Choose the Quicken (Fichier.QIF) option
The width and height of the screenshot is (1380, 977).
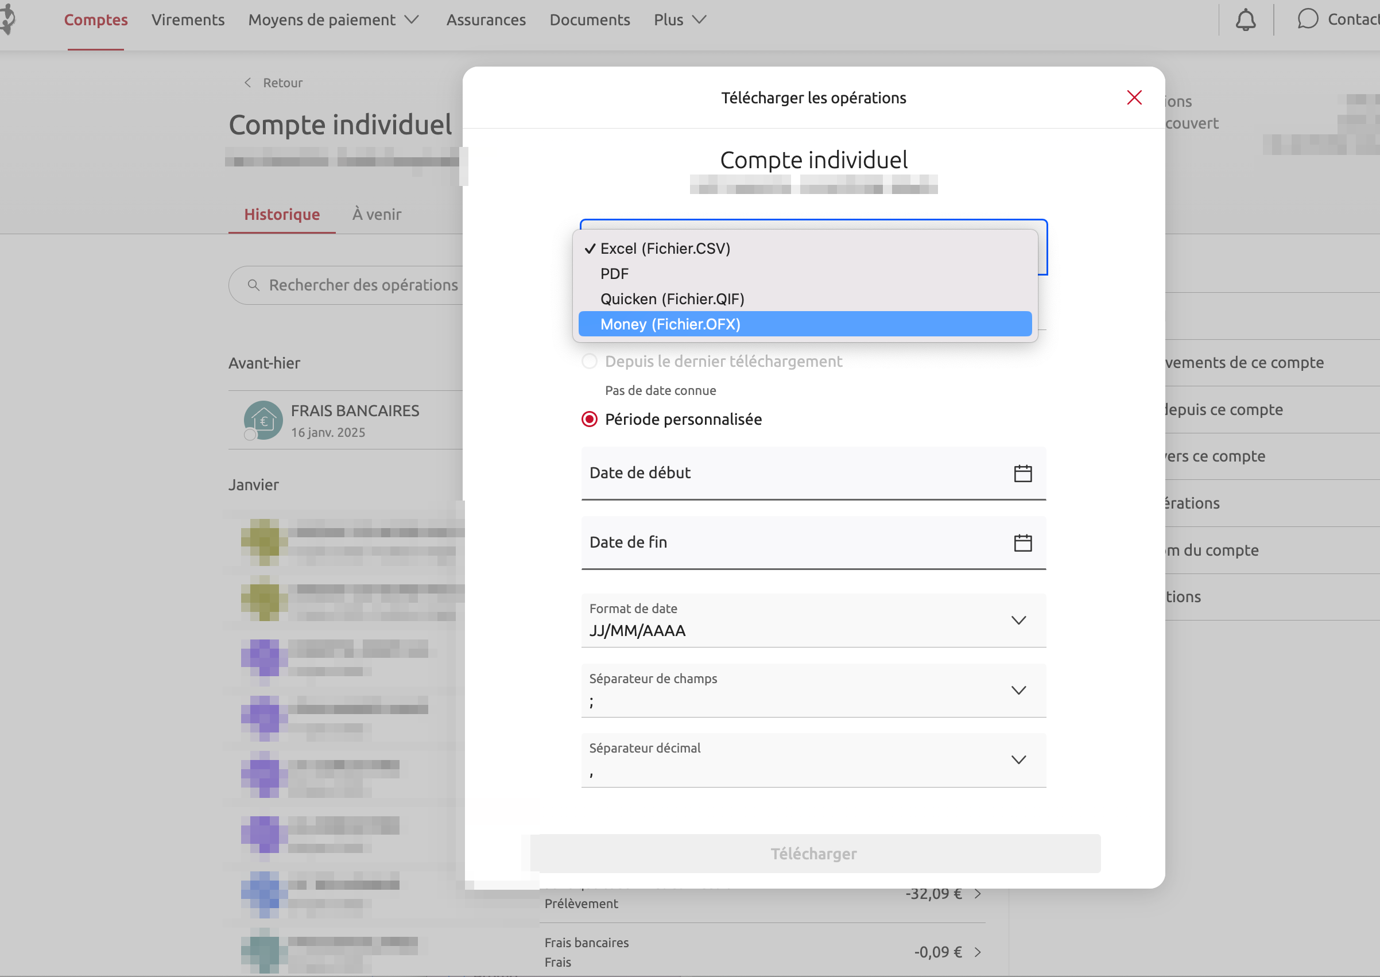805,299
